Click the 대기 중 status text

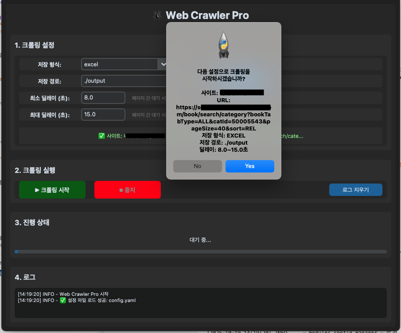tap(200, 240)
